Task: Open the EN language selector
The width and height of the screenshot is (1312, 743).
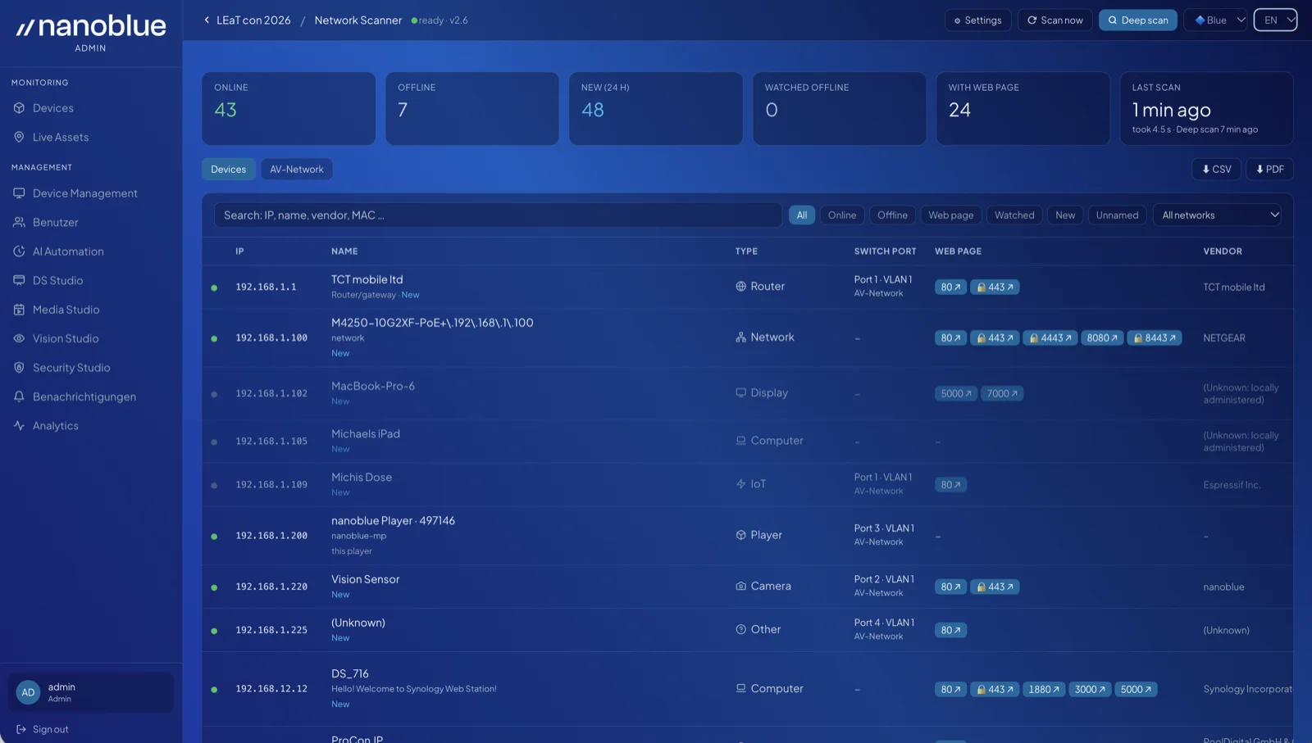Action: click(1275, 20)
